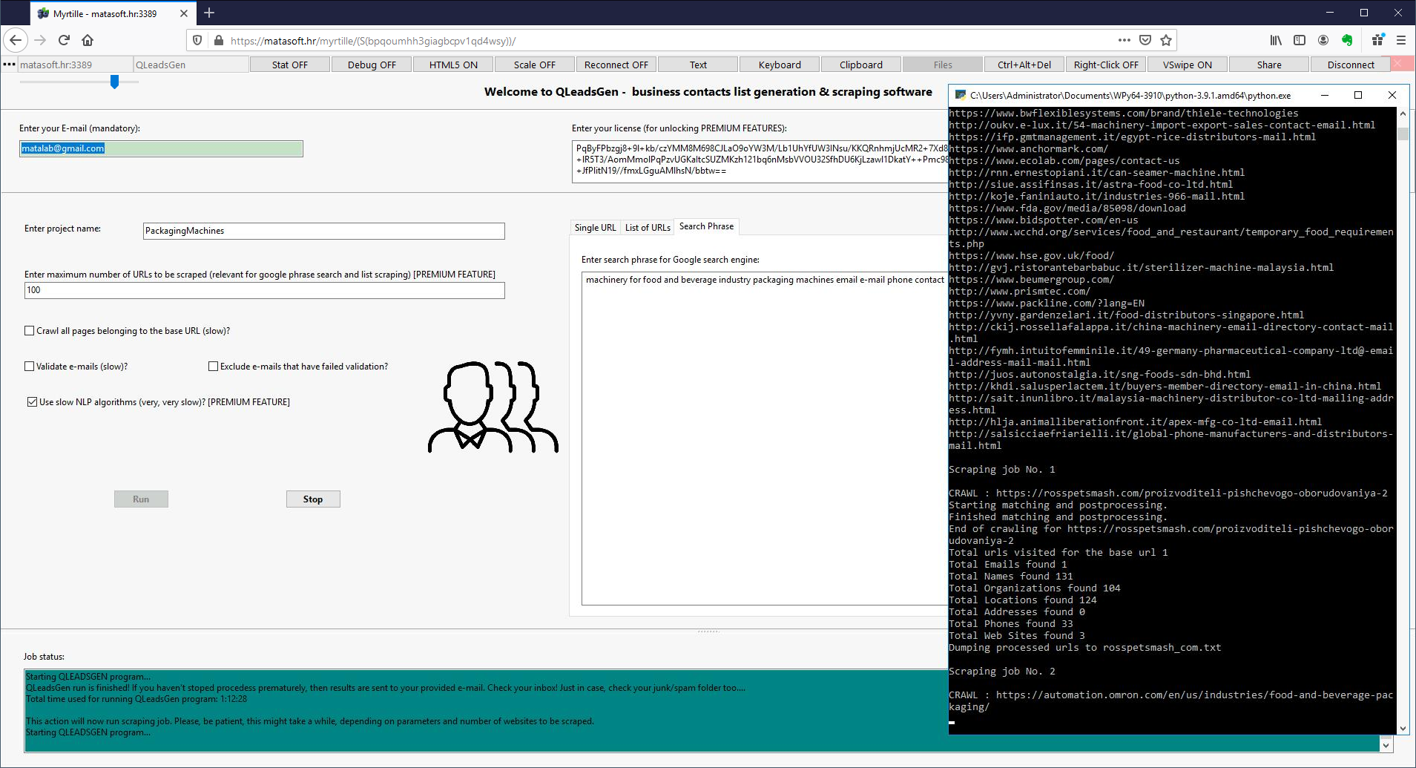The image size is (1416, 768).
Task: Maximize the python.exe console window
Action: tap(1358, 95)
